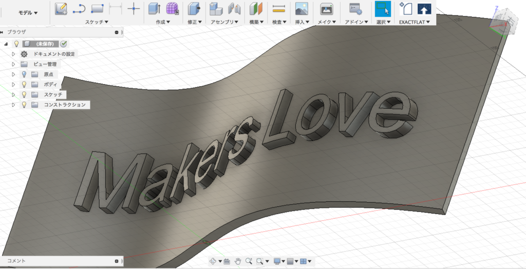The width and height of the screenshot is (526, 269).
Task: Click the Insert image icon
Action: [x=302, y=8]
